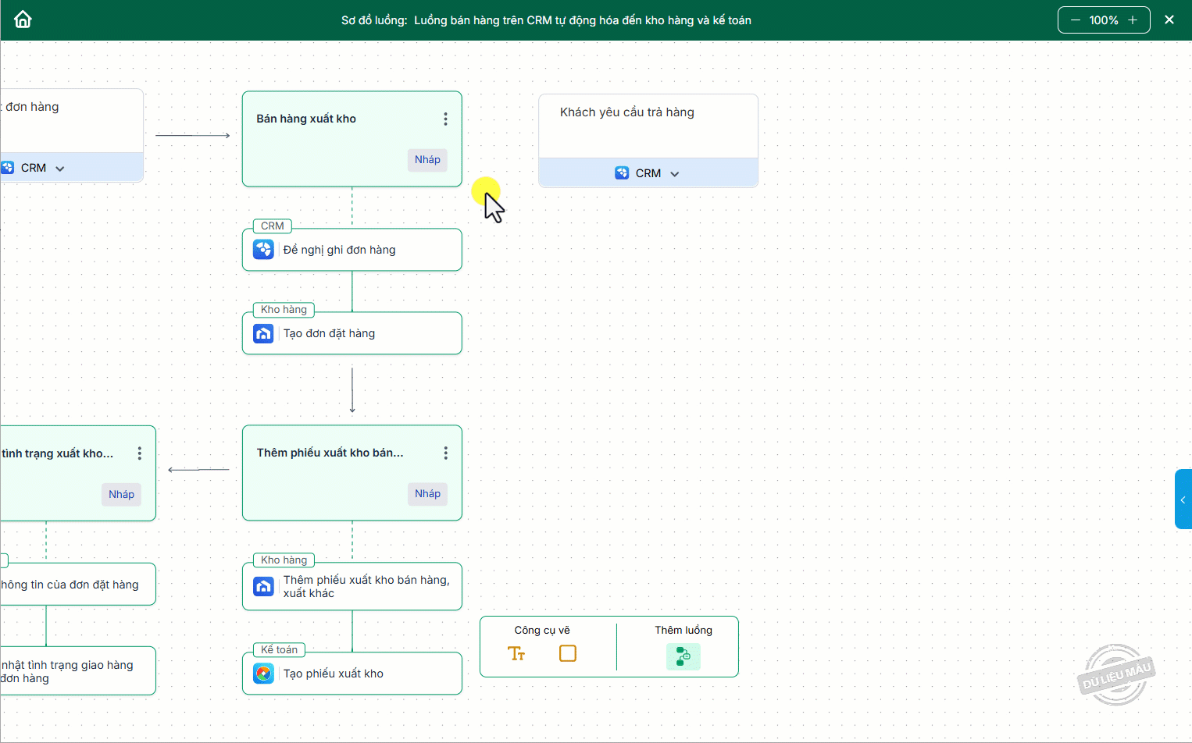Viewport: 1192px width, 743px height.
Task: Select the Đề nghị ghi đơn hàng step
Action: tap(352, 250)
